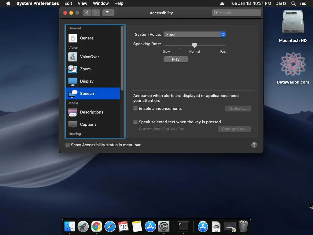Click the Dartz user menu
The image size is (313, 235).
point(281,3)
